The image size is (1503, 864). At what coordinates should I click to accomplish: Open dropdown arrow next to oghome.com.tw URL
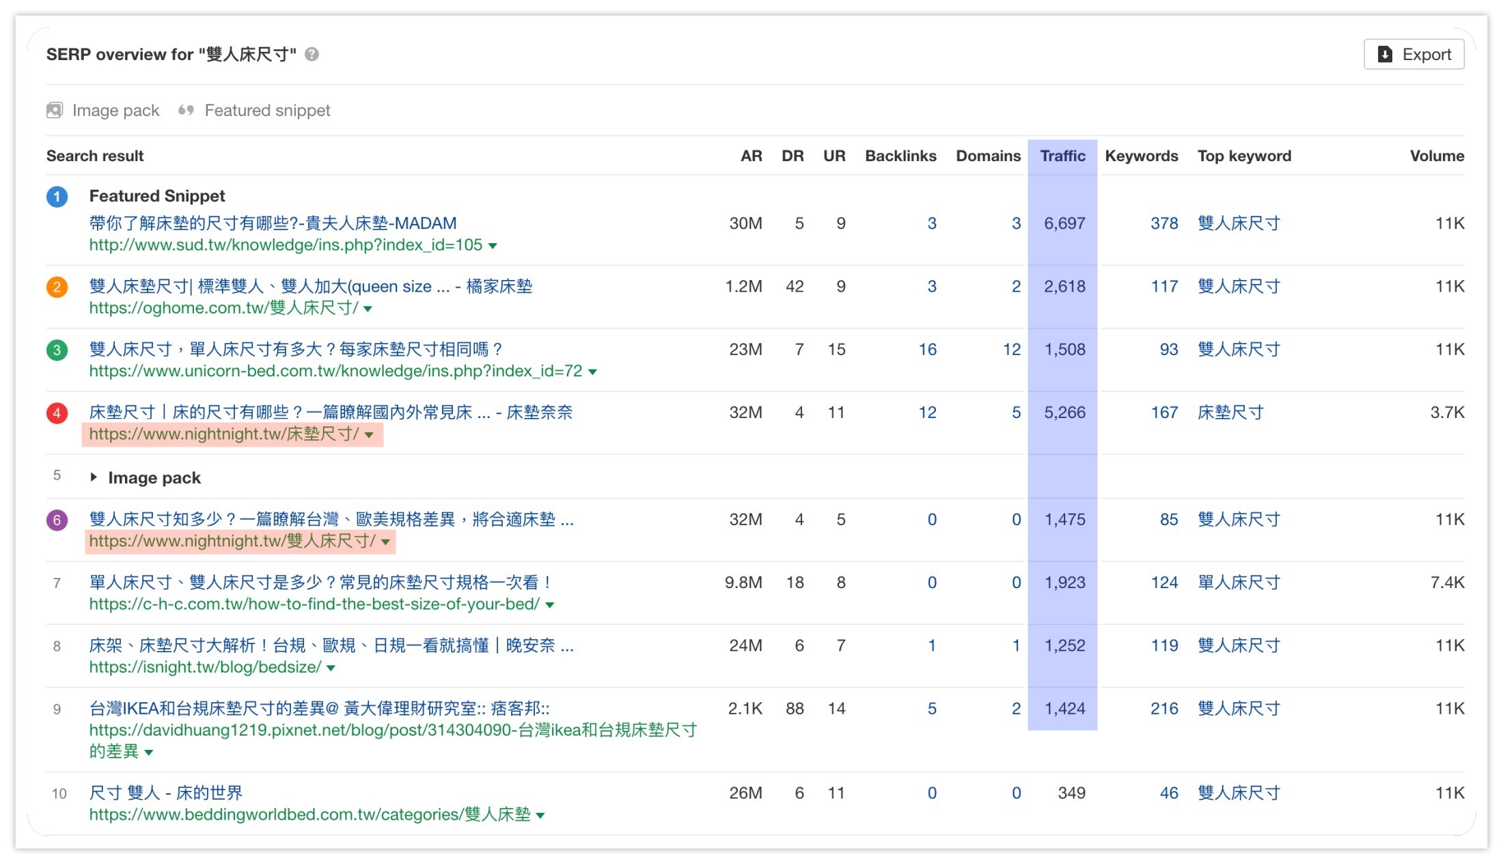pos(368,309)
